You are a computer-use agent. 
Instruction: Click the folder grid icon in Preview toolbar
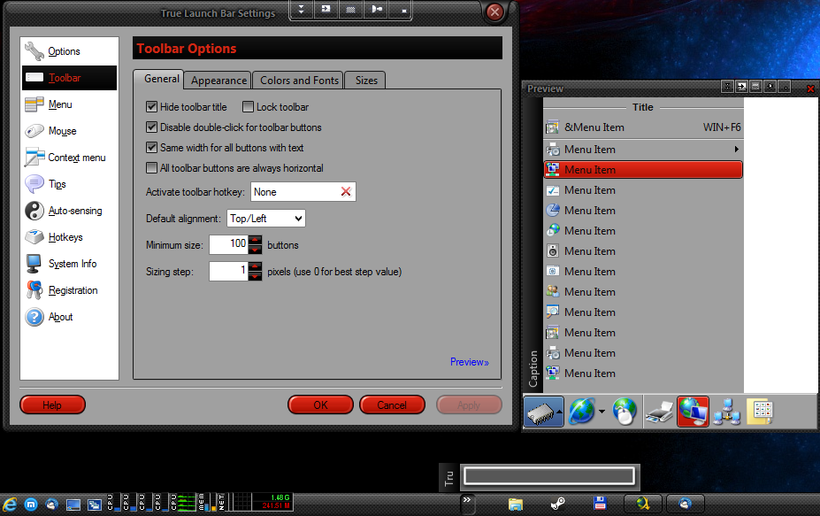(x=760, y=412)
